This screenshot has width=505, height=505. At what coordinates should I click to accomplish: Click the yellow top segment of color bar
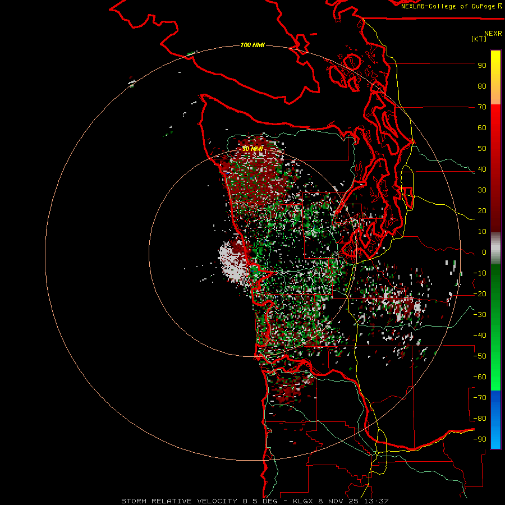click(495, 65)
